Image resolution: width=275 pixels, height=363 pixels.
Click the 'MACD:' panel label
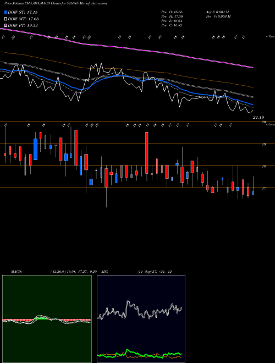point(16,272)
